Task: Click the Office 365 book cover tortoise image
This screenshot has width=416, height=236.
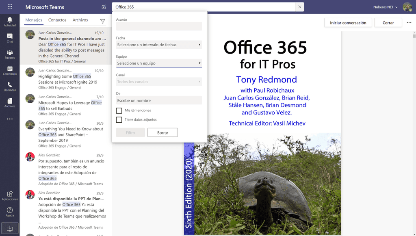Action: click(x=267, y=184)
